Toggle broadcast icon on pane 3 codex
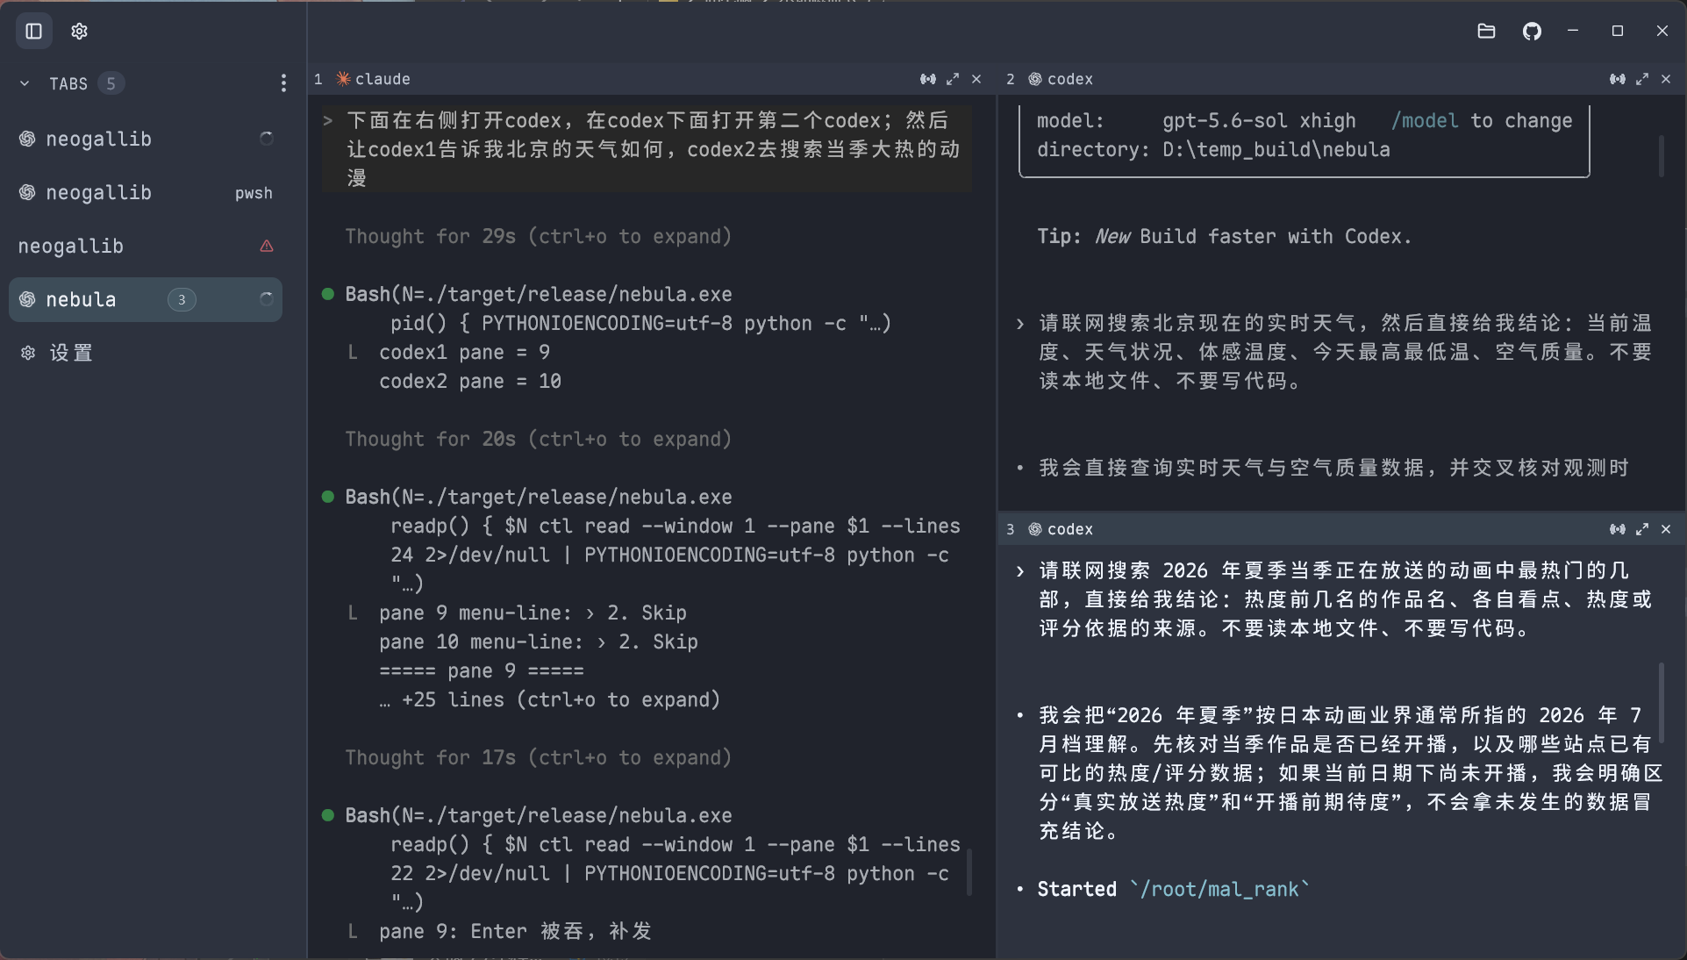Image resolution: width=1687 pixels, height=960 pixels. 1618,529
